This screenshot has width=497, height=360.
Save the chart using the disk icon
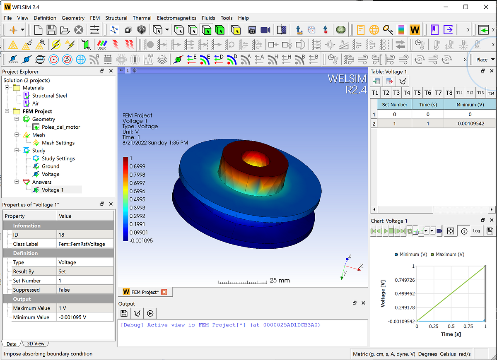[x=490, y=231]
